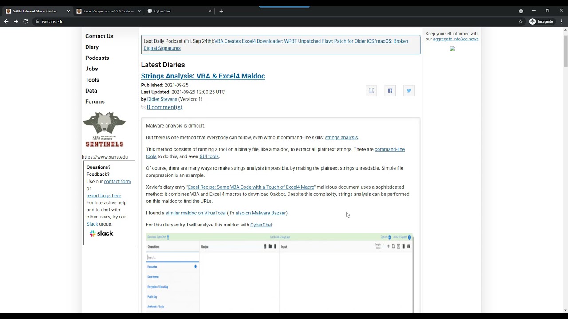Viewport: 568px width, 319px height.
Task: Click the CyberChef screenshot image
Action: [280, 273]
